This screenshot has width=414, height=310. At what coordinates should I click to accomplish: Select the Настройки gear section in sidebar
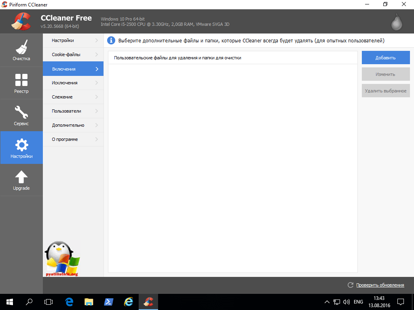(x=21, y=148)
